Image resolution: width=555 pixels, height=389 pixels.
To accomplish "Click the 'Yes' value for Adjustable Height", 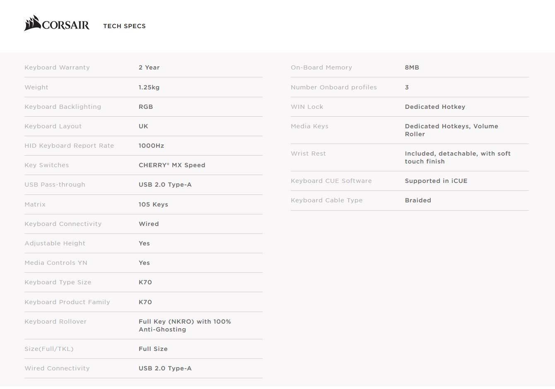I will click(144, 243).
